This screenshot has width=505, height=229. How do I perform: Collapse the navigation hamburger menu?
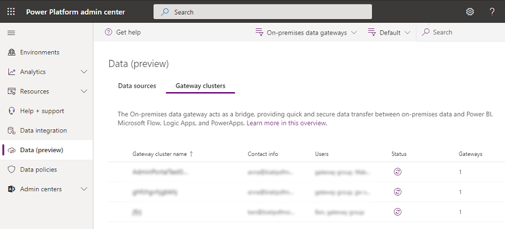point(11,33)
